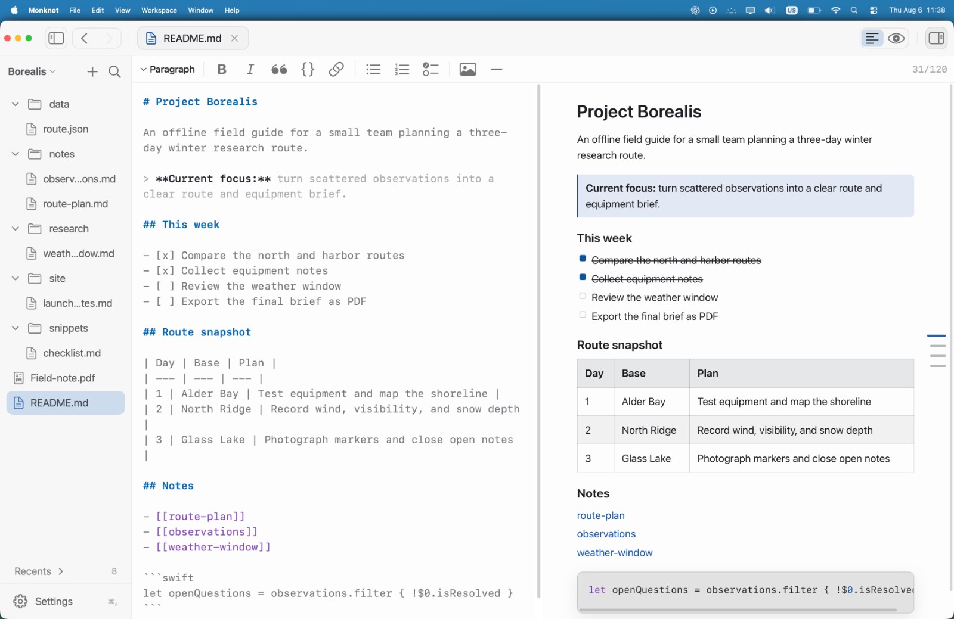This screenshot has width=954, height=619.
Task: Open the Workspace menu
Action: coord(159,10)
